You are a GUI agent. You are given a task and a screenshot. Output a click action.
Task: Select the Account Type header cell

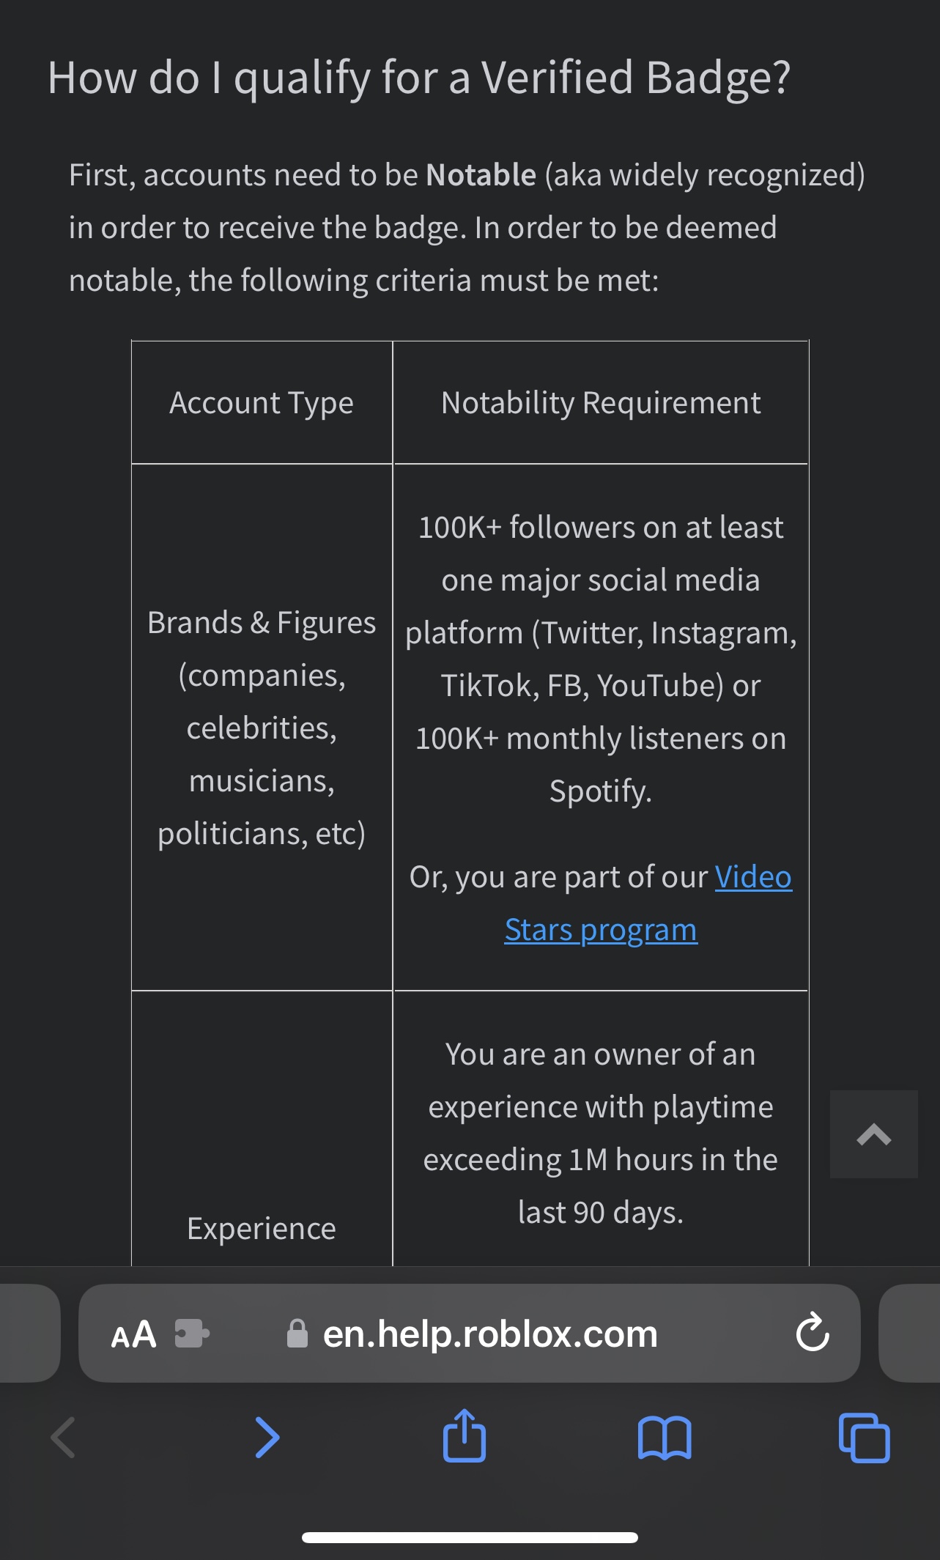pos(262,402)
